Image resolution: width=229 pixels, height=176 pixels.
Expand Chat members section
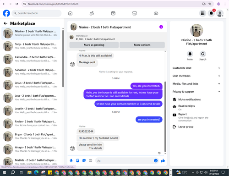click(x=196, y=76)
